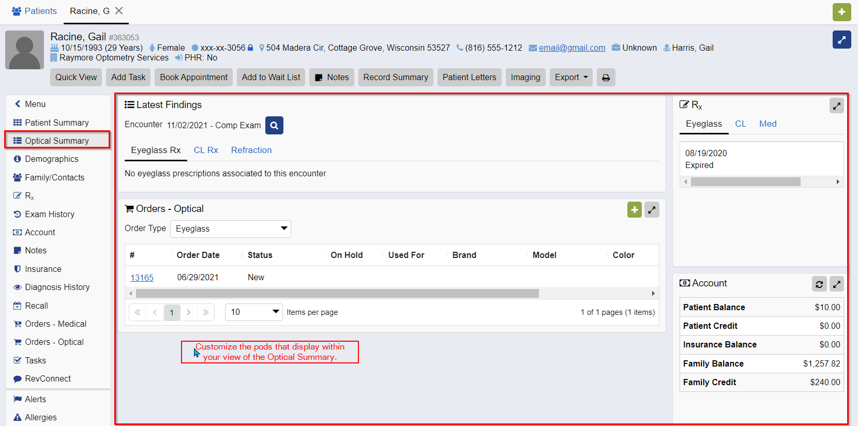Open Exam History in sidebar

tap(58, 214)
